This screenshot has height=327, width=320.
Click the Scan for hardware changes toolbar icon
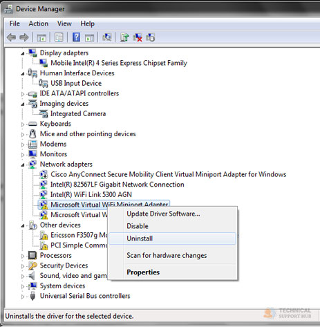coord(107,37)
